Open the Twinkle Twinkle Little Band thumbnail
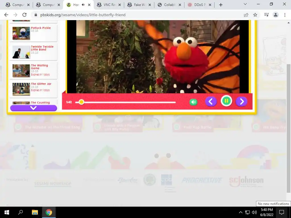 (21, 52)
